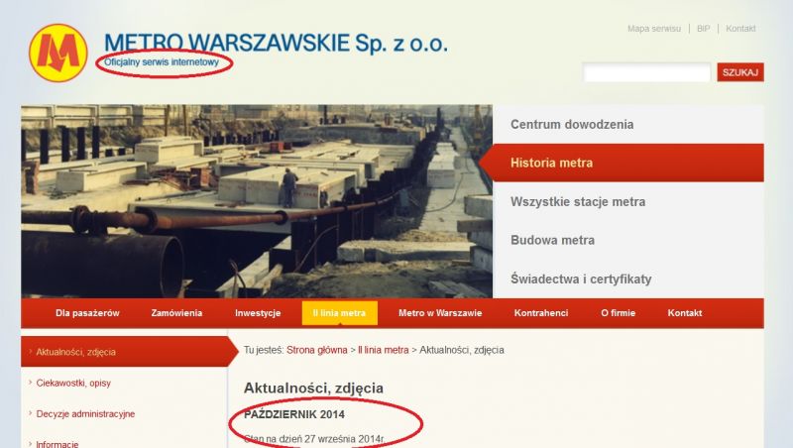The image size is (793, 448).
Task: Open Dla pasażerów navigation tab
Action: coord(87,313)
